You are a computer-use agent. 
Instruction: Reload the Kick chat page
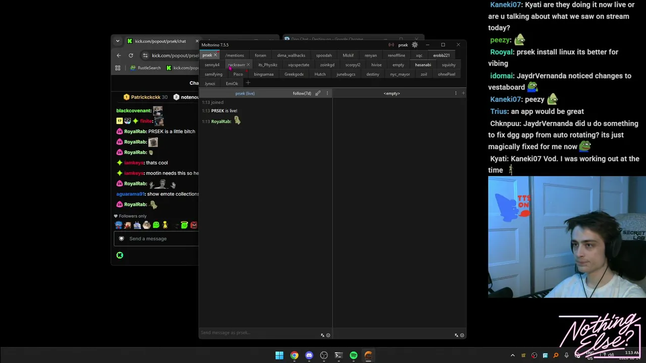131,55
